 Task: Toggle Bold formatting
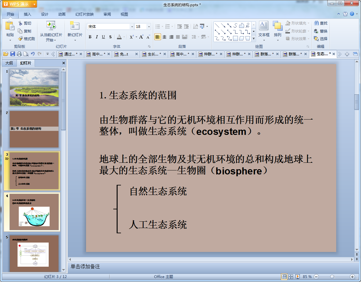(90, 37)
